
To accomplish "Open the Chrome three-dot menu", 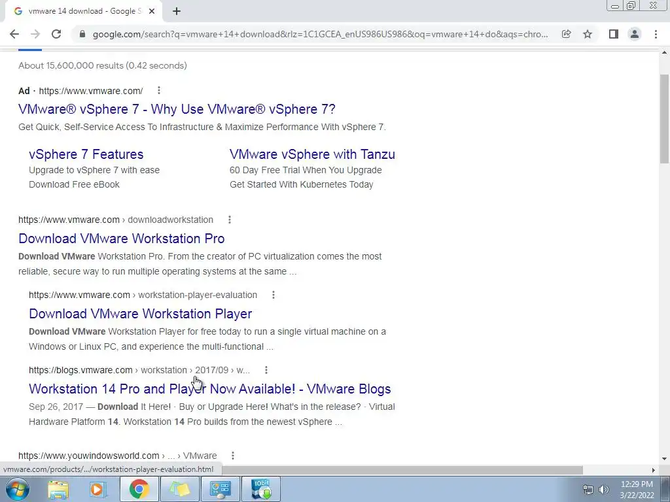I will point(656,34).
